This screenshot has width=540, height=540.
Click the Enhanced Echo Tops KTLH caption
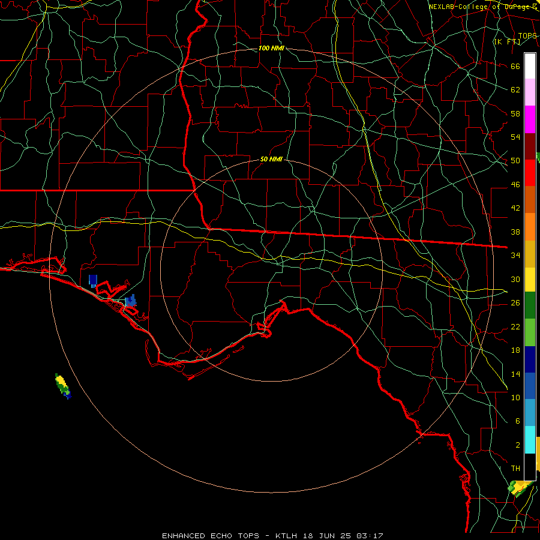tap(272, 536)
